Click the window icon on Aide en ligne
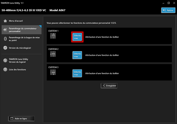 (x=12, y=118)
